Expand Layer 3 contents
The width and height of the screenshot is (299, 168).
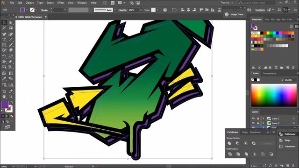(x=263, y=123)
